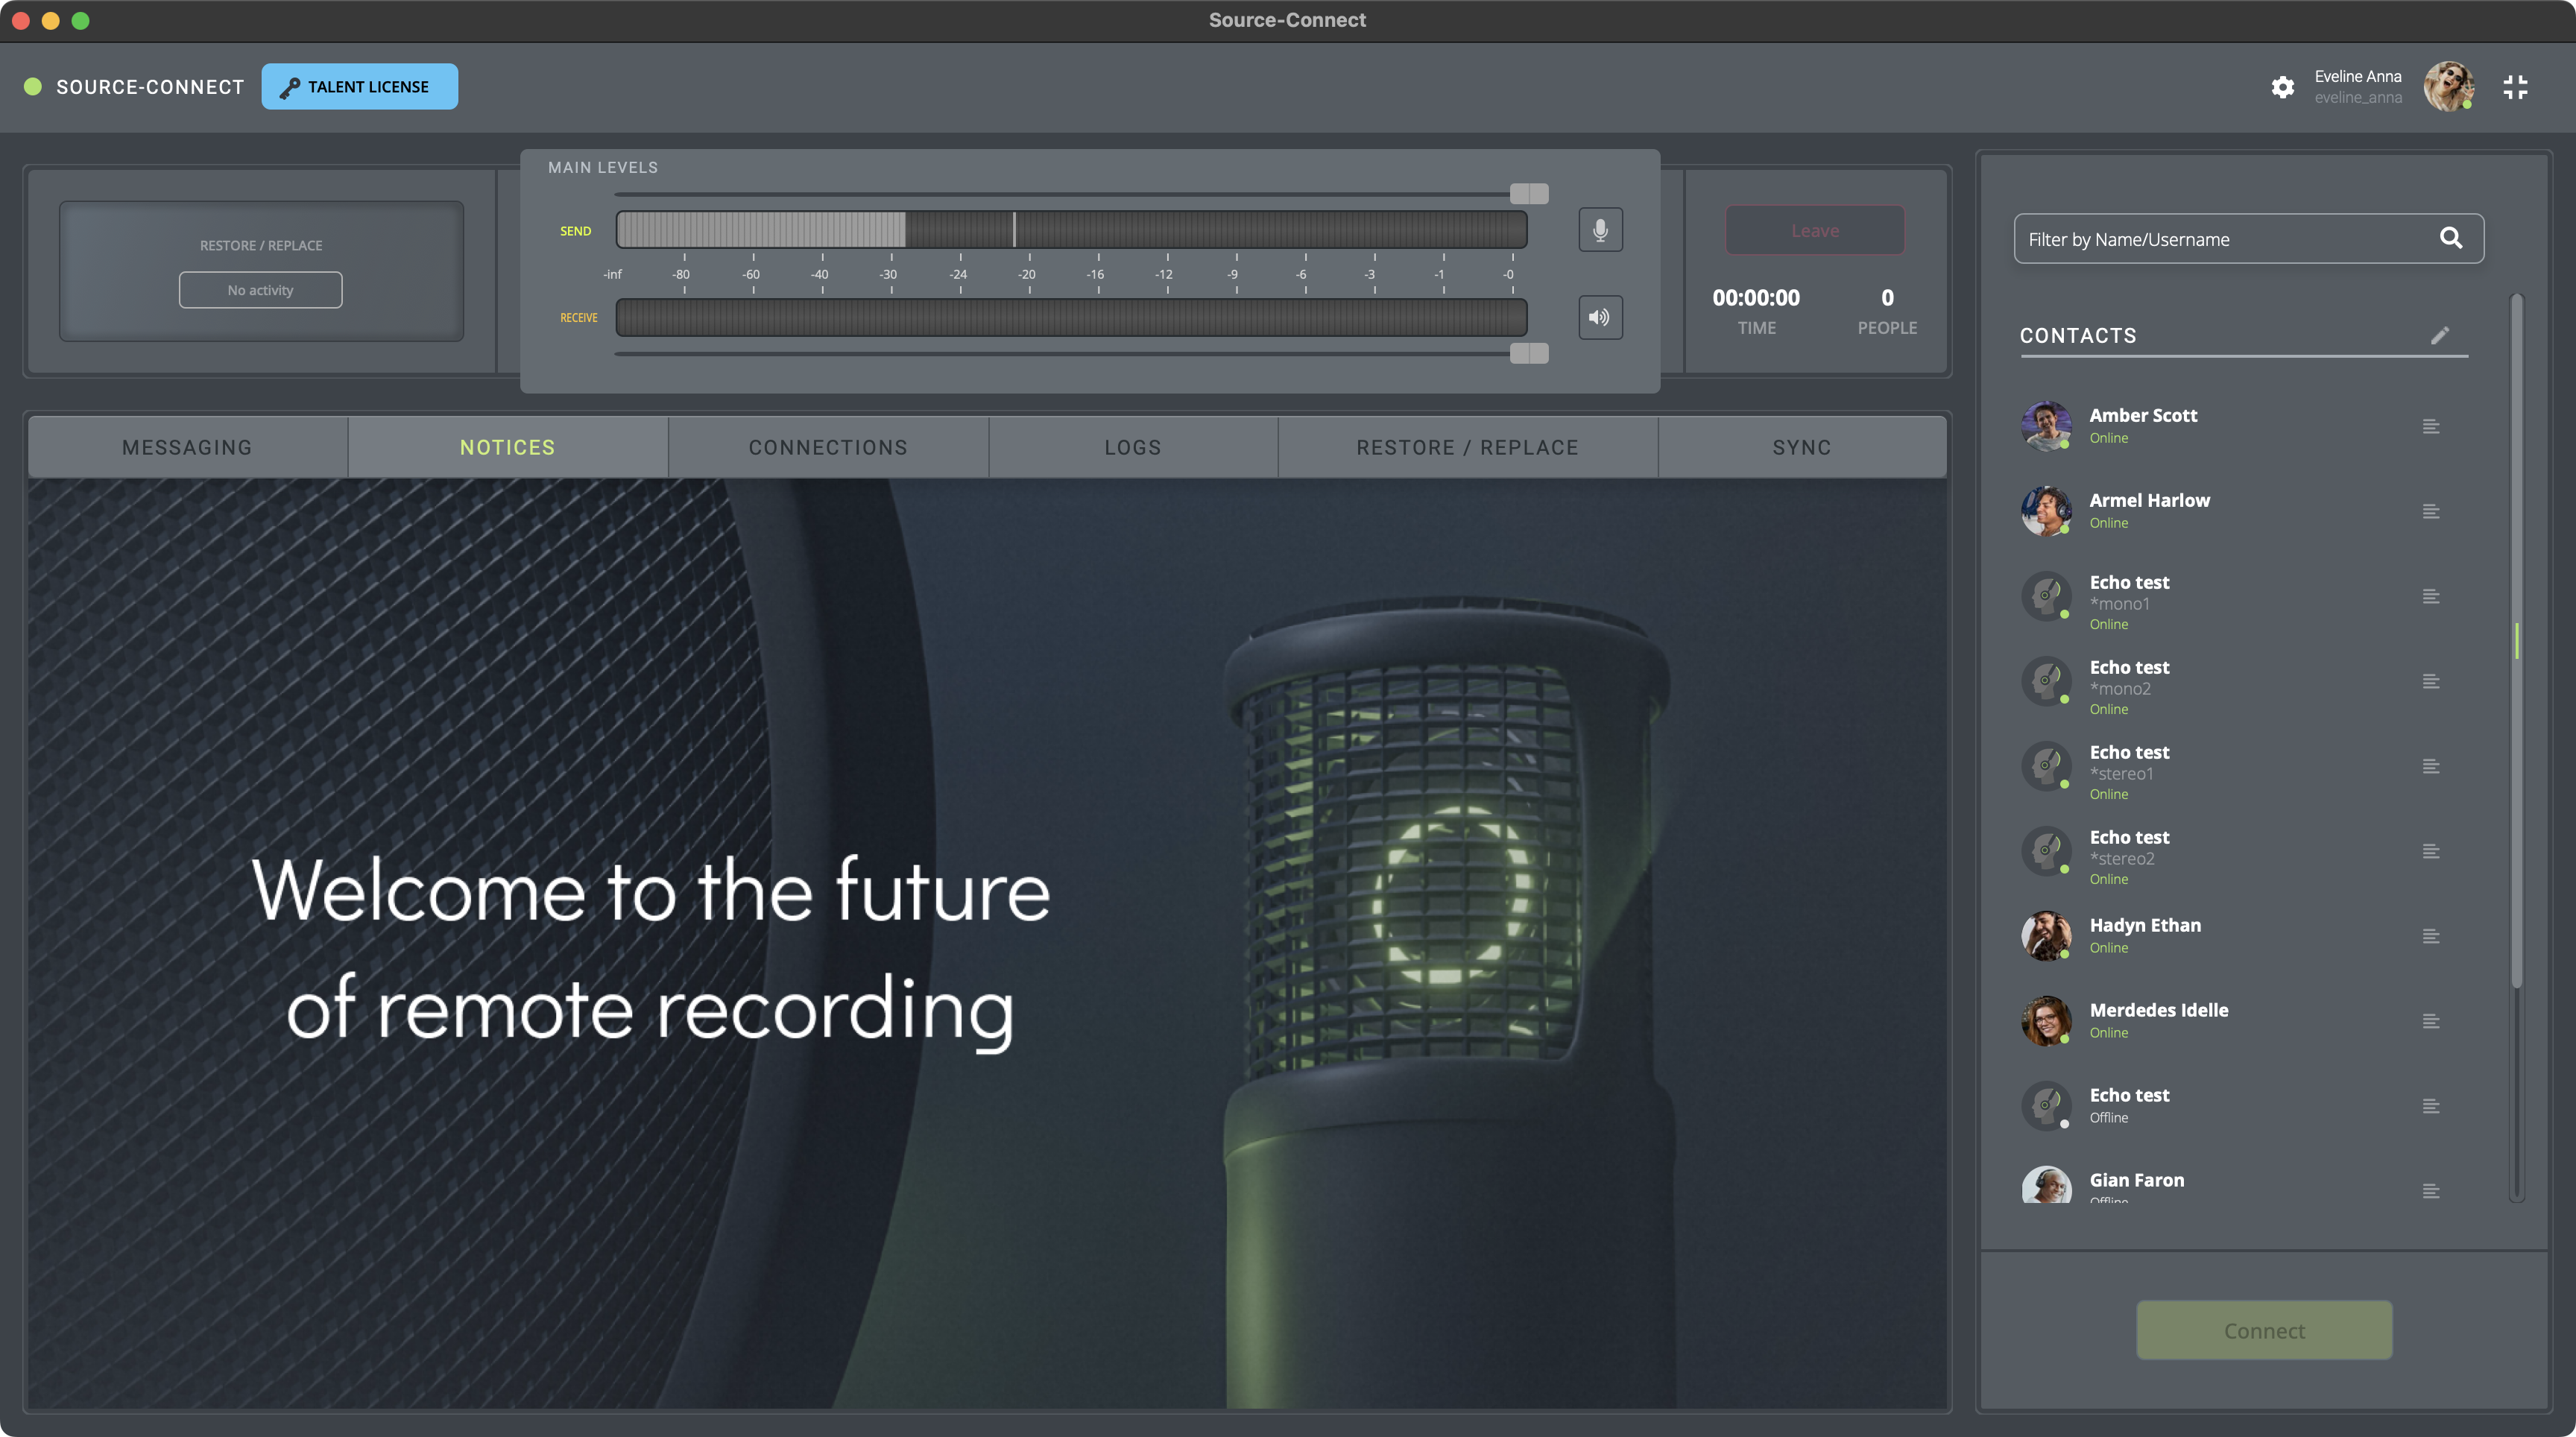The height and width of the screenshot is (1437, 2576).
Task: Expand Merdedes Idelle's options menu
Action: point(2431,1021)
